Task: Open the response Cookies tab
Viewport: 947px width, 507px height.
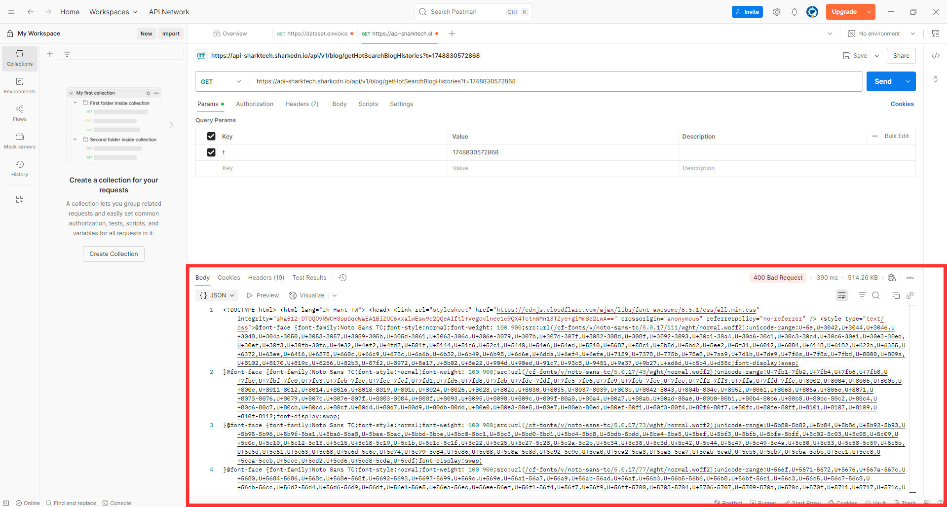Action: click(229, 278)
